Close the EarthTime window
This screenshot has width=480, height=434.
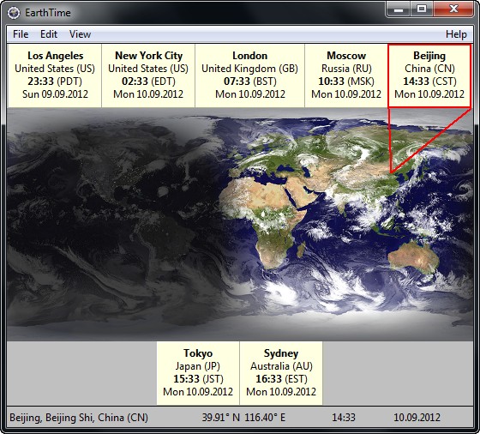[453, 9]
